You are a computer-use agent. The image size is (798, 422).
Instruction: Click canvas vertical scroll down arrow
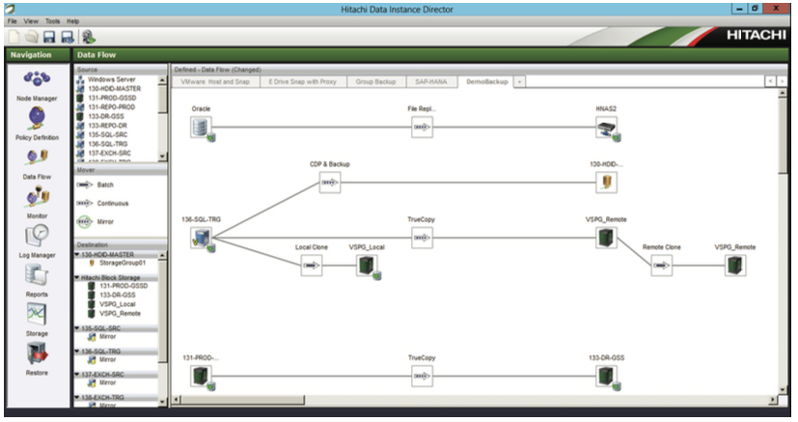(x=783, y=390)
